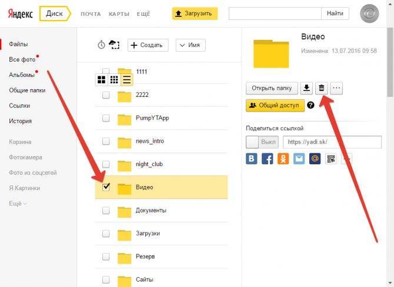Open the history clock icon in the toolbar
The image size is (394, 287).
[101, 45]
